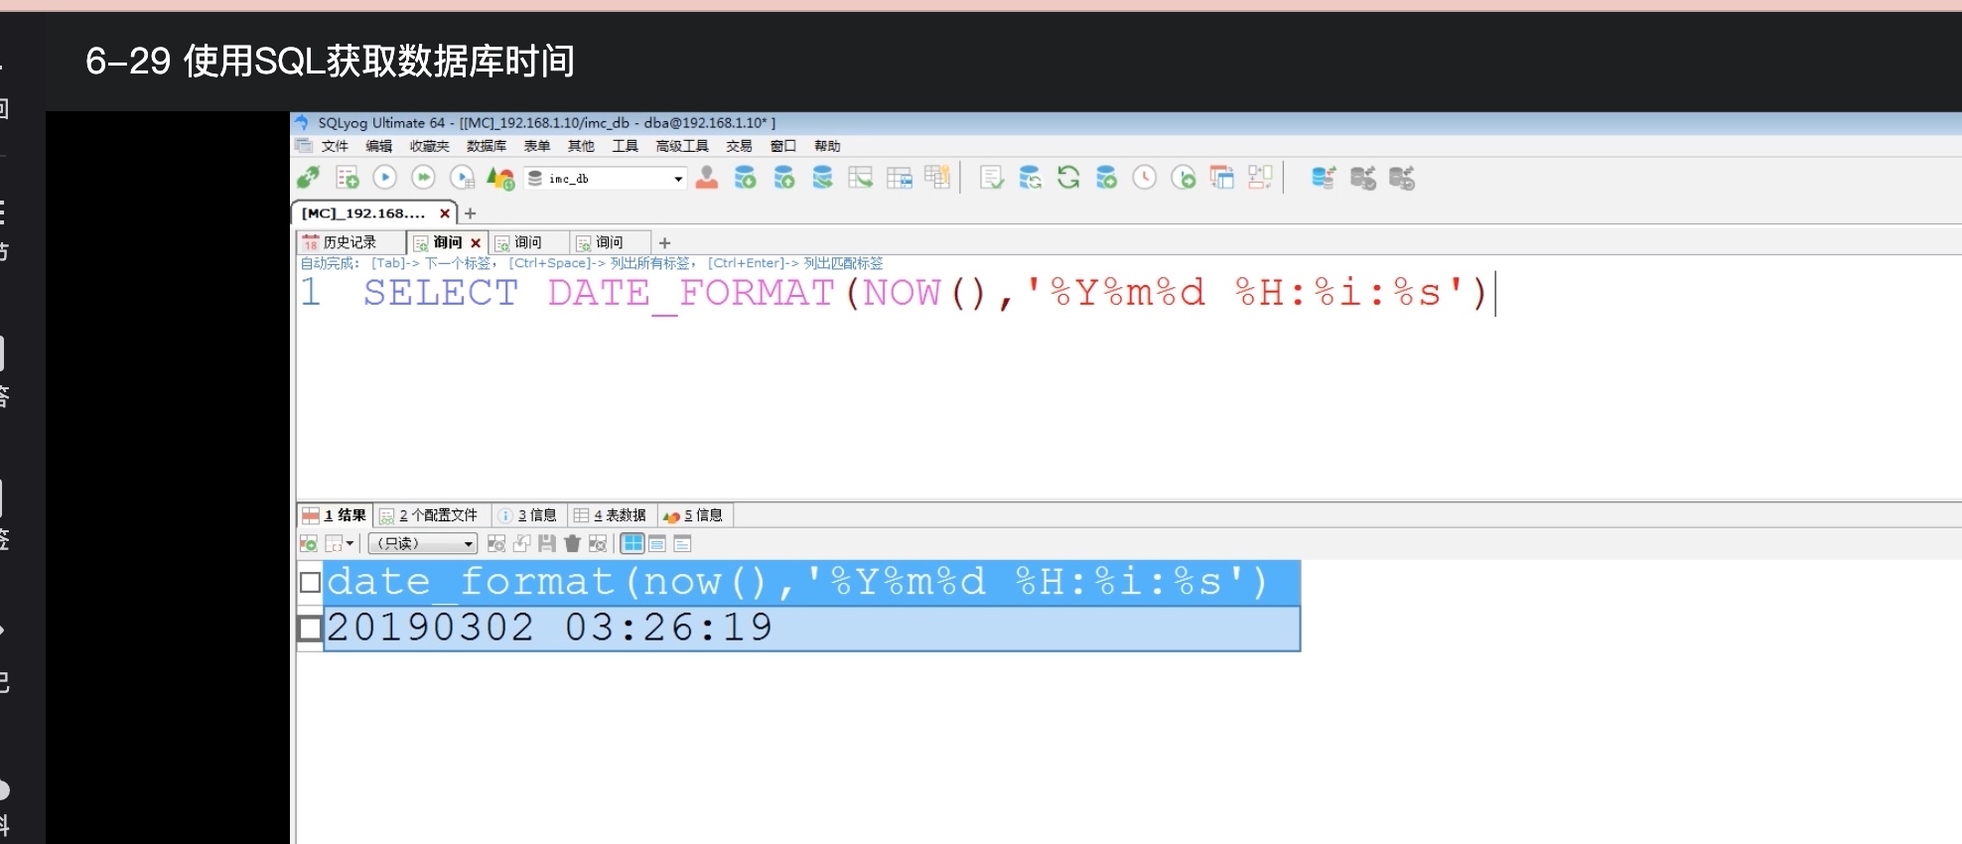The width and height of the screenshot is (1962, 844).
Task: Click the database export upload icon
Action: coord(784,178)
